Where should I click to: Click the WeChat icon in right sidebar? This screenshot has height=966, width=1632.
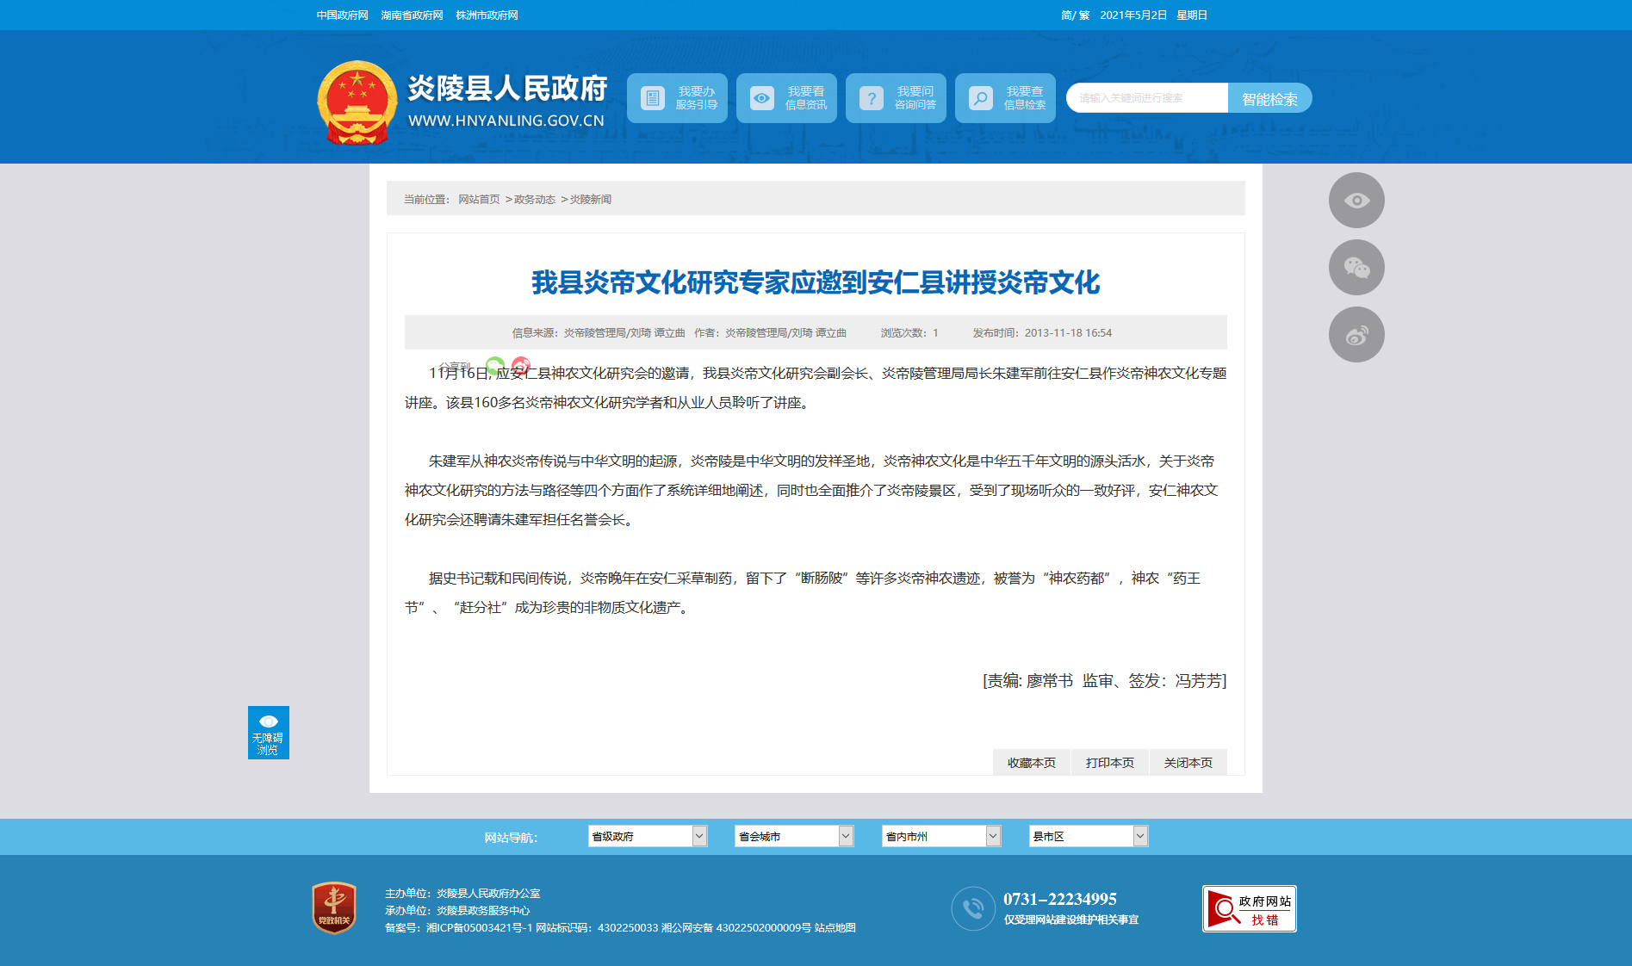point(1356,268)
